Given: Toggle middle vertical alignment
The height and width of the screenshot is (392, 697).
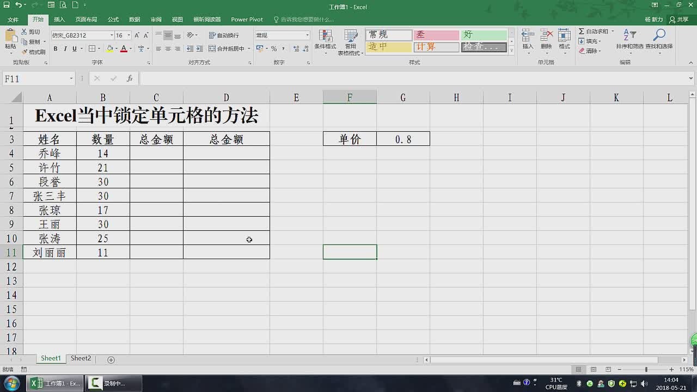Looking at the screenshot, I should coord(168,35).
